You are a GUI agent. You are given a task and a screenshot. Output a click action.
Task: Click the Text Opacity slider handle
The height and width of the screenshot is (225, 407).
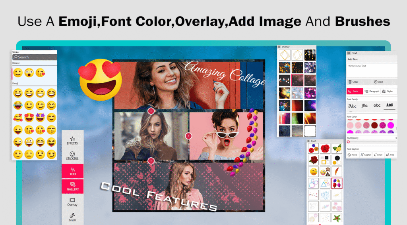coord(348,142)
